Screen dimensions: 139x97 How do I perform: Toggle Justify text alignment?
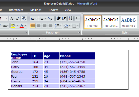click(50, 26)
